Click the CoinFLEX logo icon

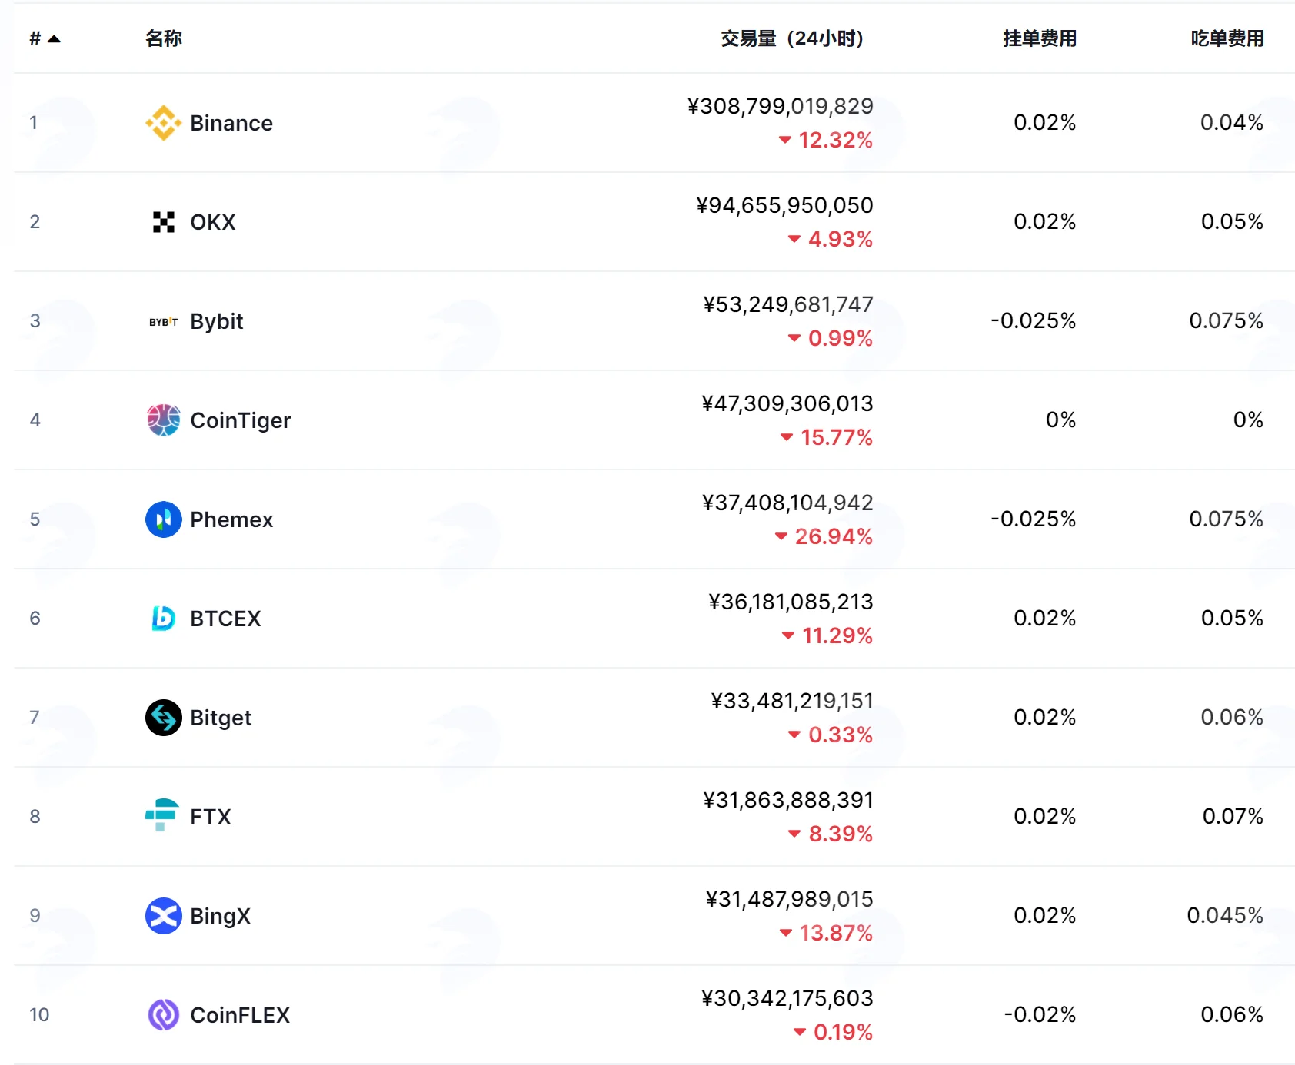[x=163, y=1015]
